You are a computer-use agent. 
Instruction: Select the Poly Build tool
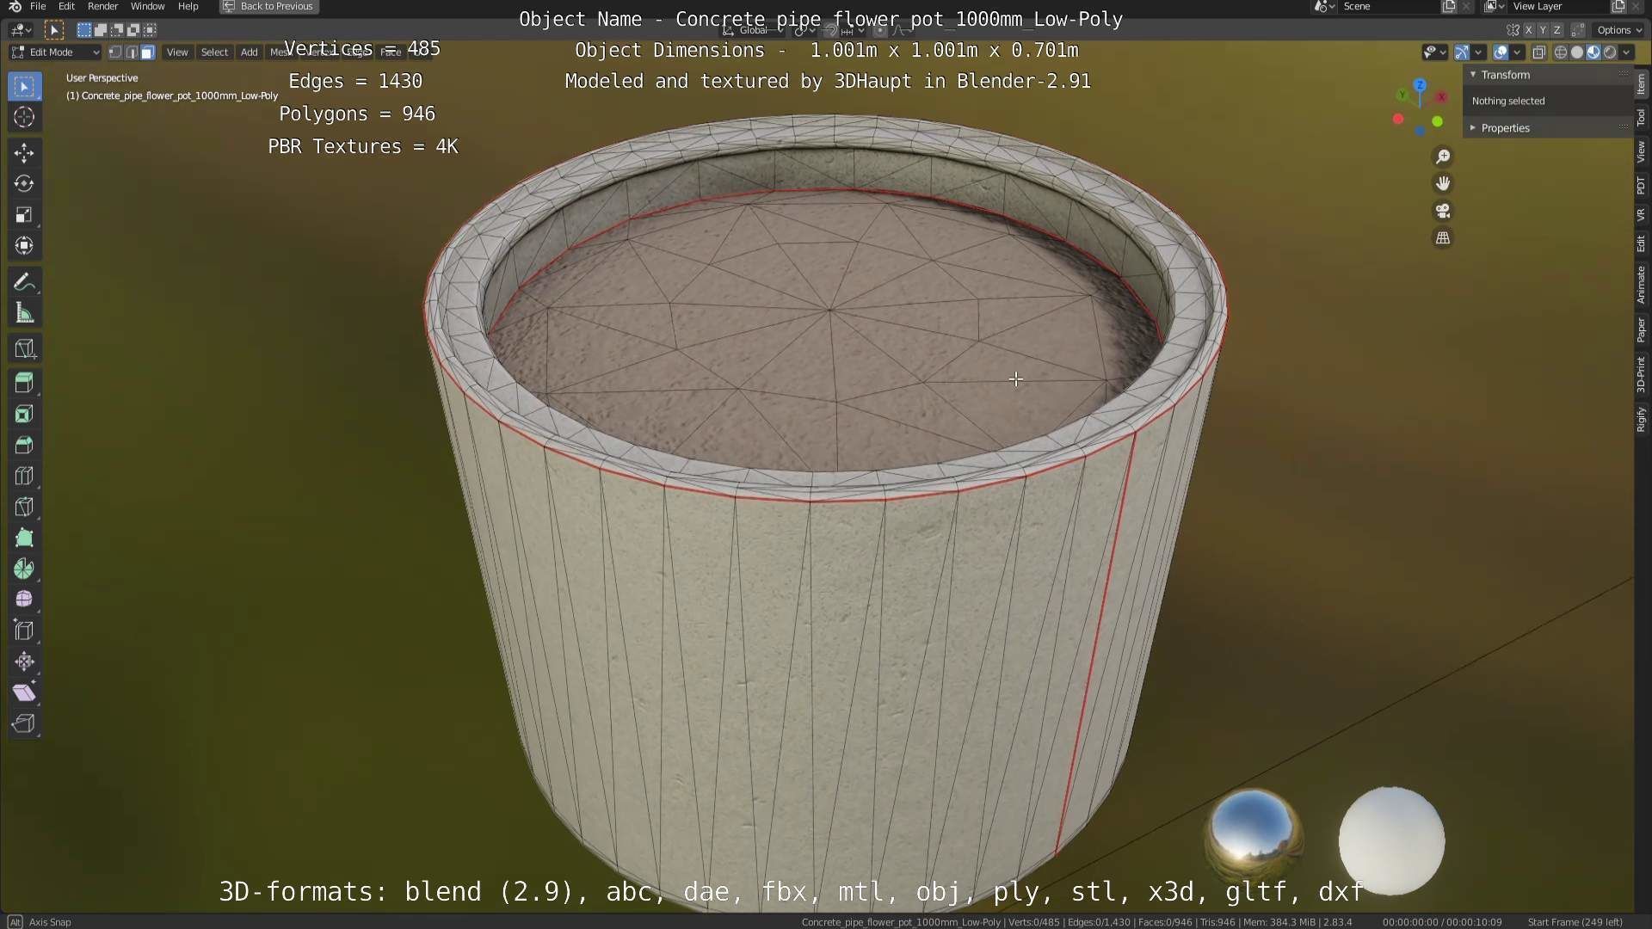tap(24, 538)
